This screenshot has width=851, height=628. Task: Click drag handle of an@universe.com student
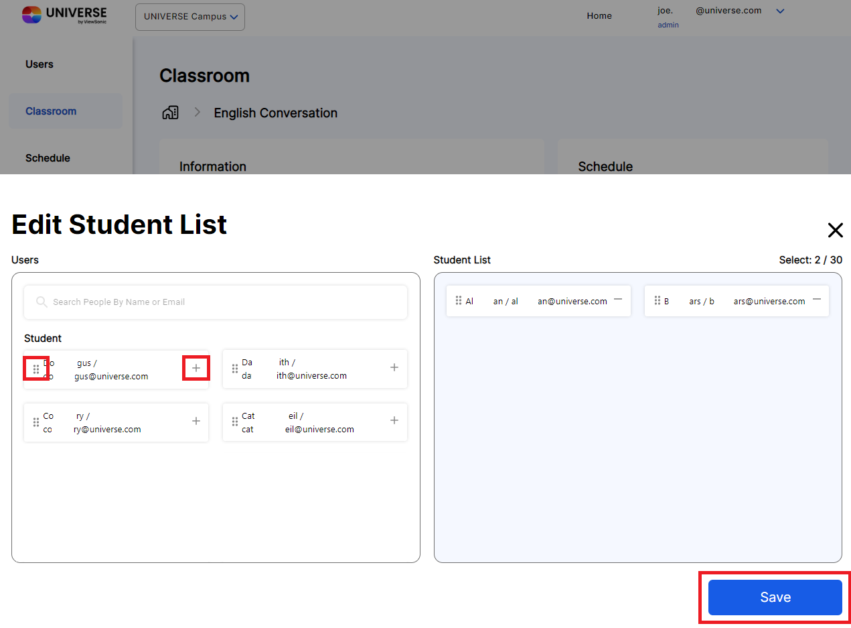pos(459,300)
